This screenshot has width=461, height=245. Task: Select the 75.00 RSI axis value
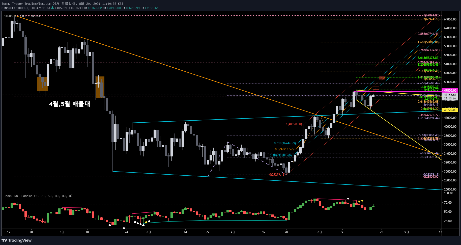(x=448, y=202)
